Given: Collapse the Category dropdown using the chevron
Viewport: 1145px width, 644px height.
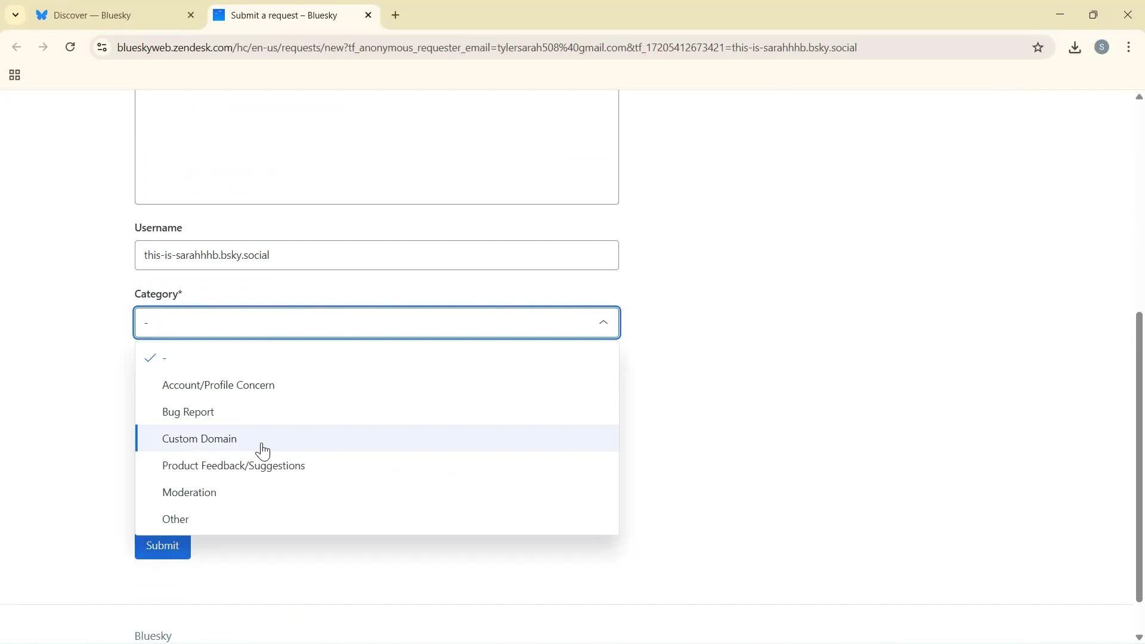Looking at the screenshot, I should click(604, 322).
